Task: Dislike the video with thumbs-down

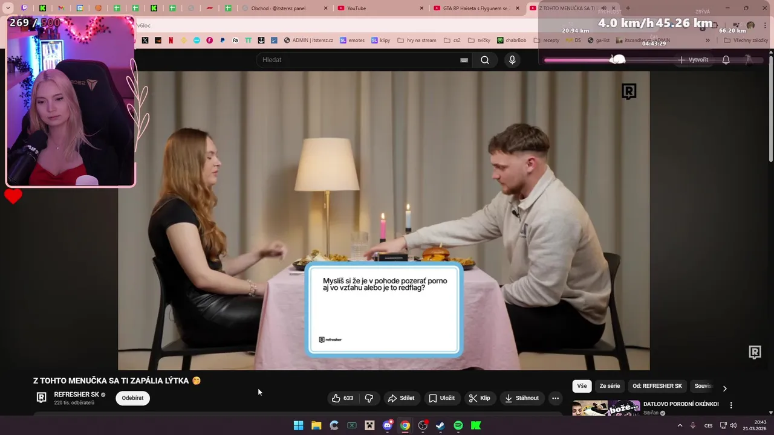Action: (x=369, y=398)
